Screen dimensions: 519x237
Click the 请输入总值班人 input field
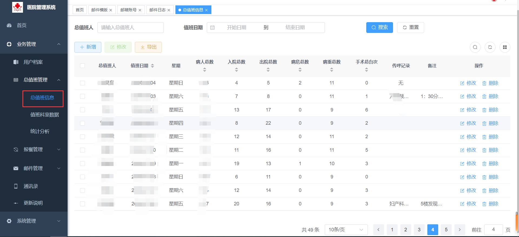(130, 28)
